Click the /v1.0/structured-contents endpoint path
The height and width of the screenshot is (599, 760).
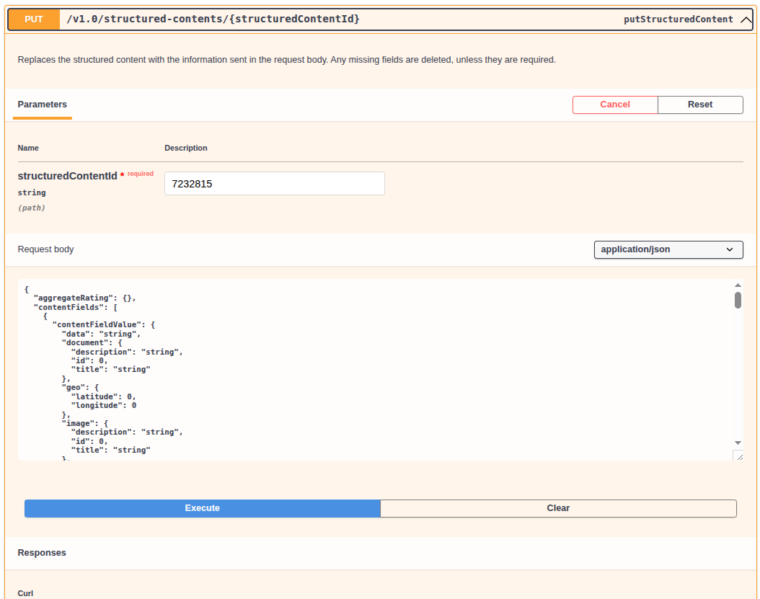(x=213, y=19)
